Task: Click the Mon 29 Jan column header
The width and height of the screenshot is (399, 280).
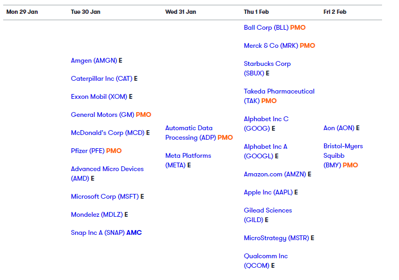Action: [x=22, y=12]
